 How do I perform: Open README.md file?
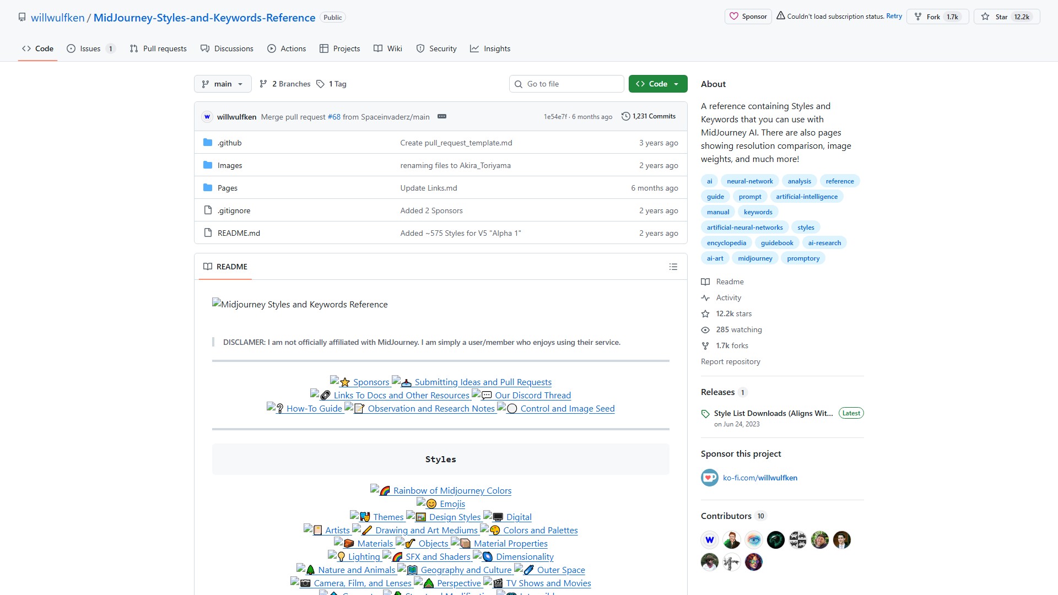pyautogui.click(x=239, y=233)
